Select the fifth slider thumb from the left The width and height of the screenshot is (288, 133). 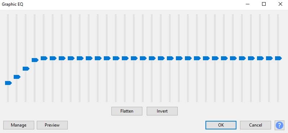[x=44, y=58]
